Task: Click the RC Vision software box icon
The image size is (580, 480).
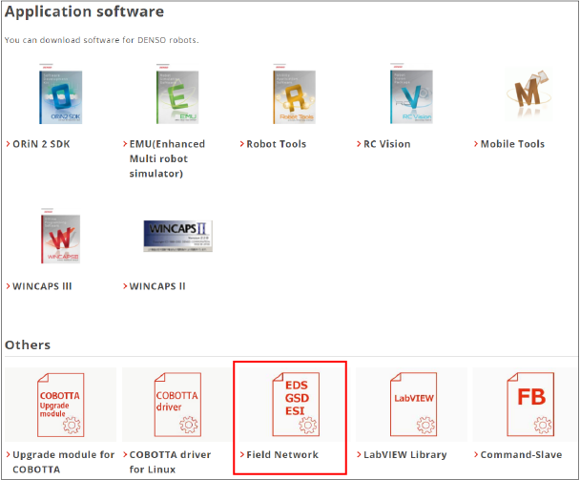Action: (410, 96)
